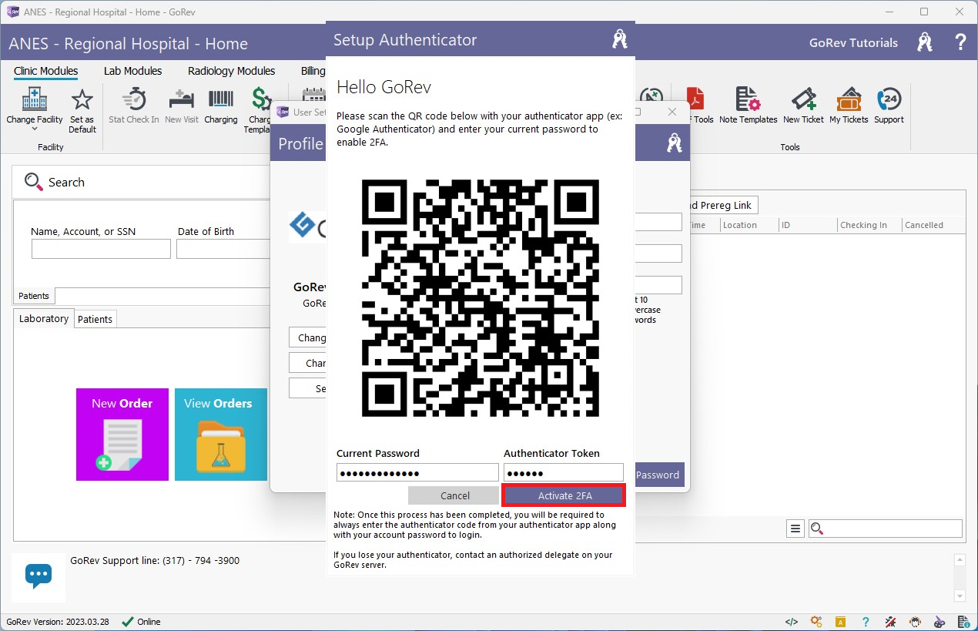This screenshot has width=978, height=631.
Task: Click the Name, Account, or SSN field
Action: point(101,249)
